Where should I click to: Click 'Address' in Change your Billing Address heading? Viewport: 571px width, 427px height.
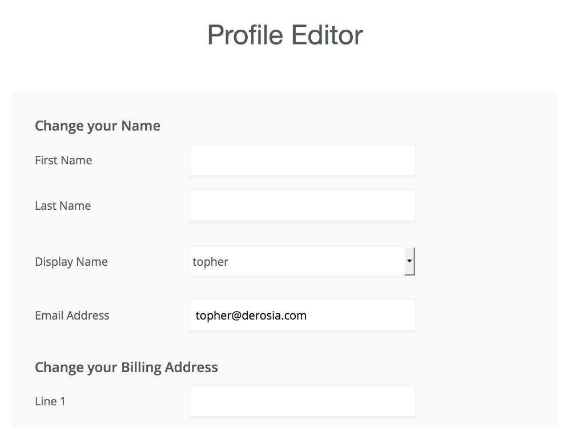coord(191,367)
